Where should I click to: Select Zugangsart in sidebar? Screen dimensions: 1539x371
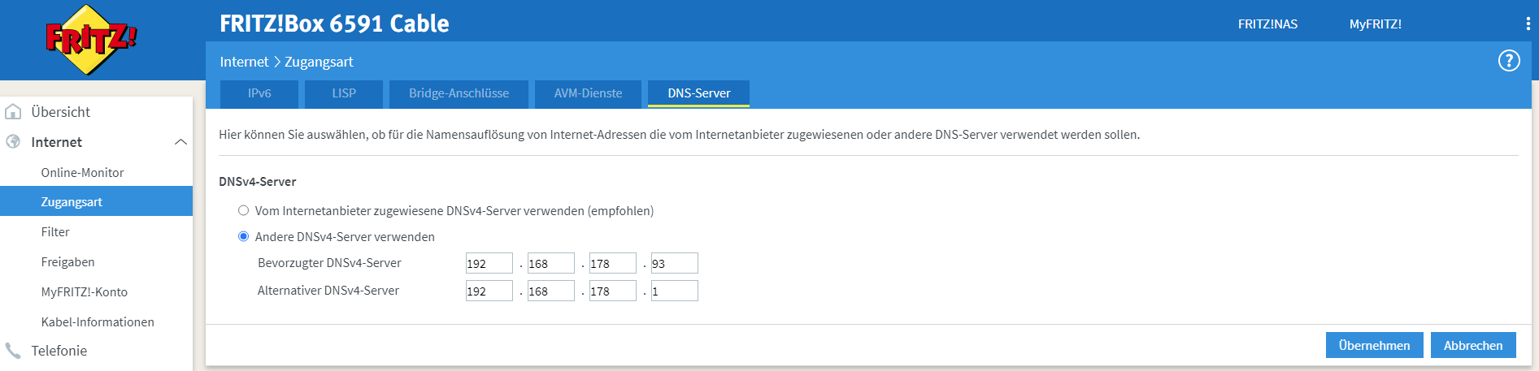click(96, 201)
